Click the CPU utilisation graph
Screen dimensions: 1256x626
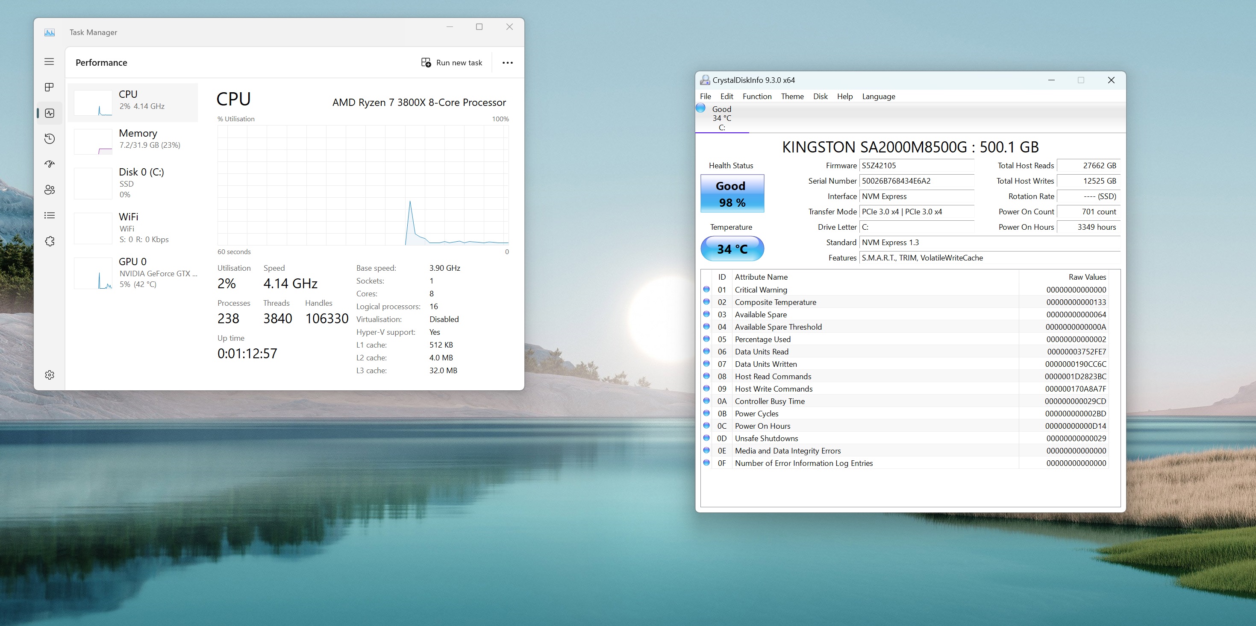[x=363, y=185]
